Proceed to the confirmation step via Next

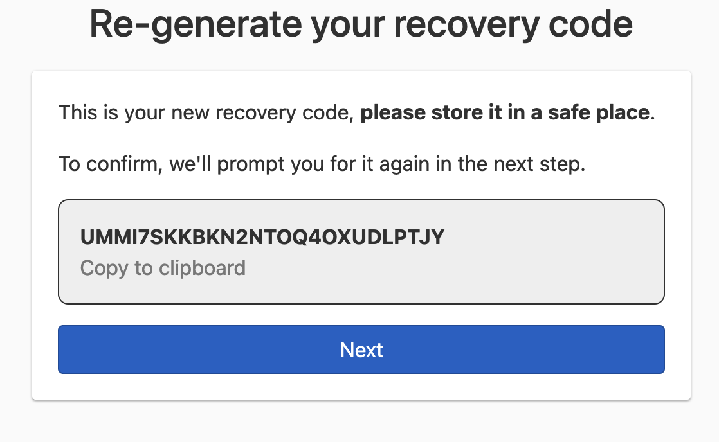(360, 349)
